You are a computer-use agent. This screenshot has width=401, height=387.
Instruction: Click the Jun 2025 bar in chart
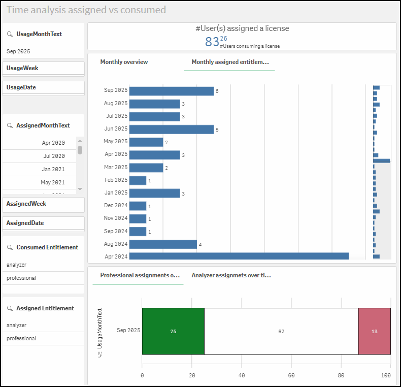171,129
